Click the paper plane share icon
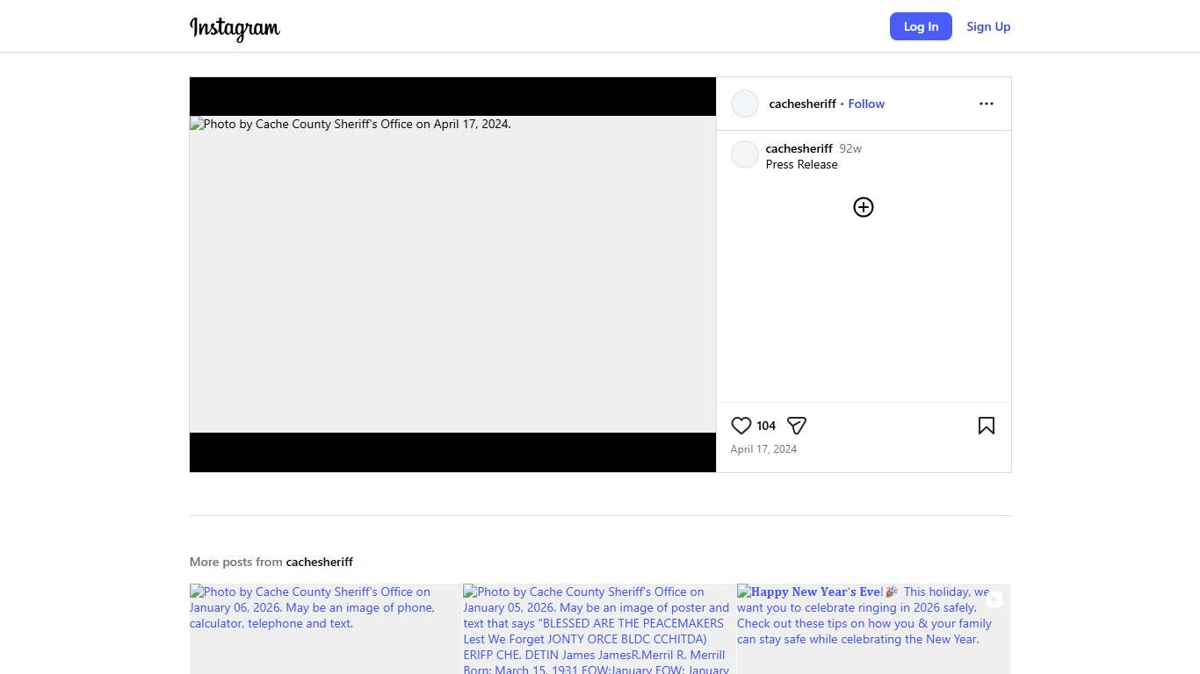This screenshot has width=1200, height=674. click(797, 426)
